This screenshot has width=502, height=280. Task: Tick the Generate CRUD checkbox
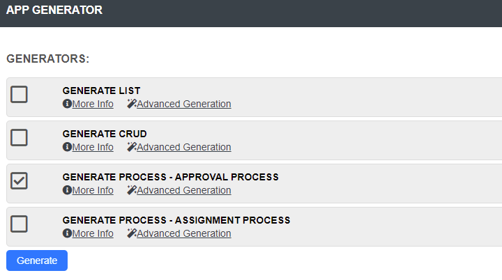click(x=20, y=138)
